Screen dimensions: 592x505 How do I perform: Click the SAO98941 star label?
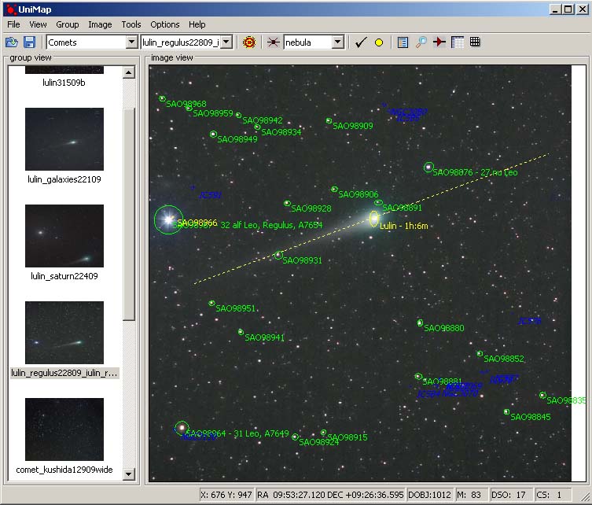[265, 337]
